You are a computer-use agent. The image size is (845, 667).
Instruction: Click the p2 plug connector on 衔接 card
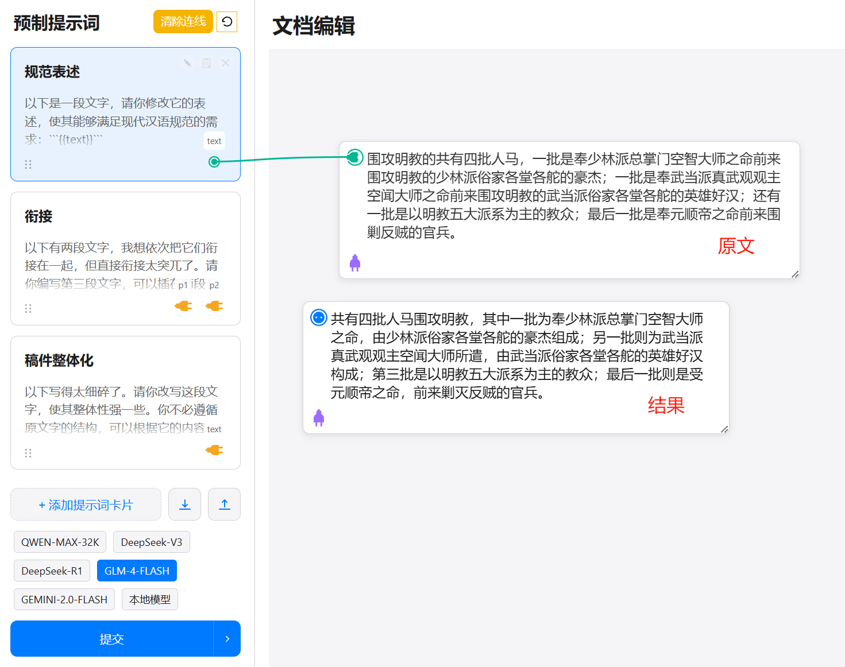pyautogui.click(x=214, y=306)
